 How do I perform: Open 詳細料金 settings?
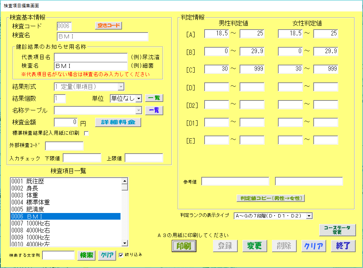[118, 122]
